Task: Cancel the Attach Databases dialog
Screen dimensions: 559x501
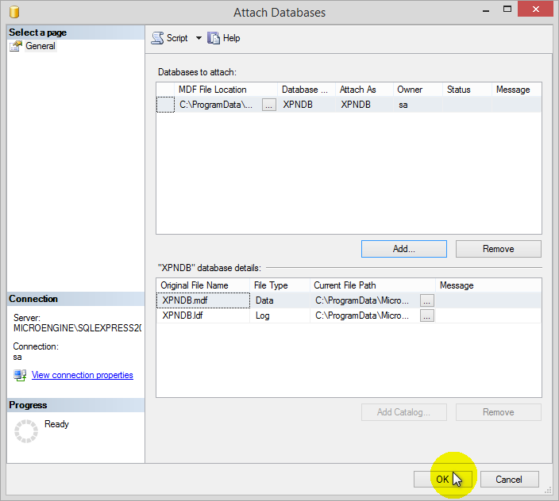Action: (508, 479)
